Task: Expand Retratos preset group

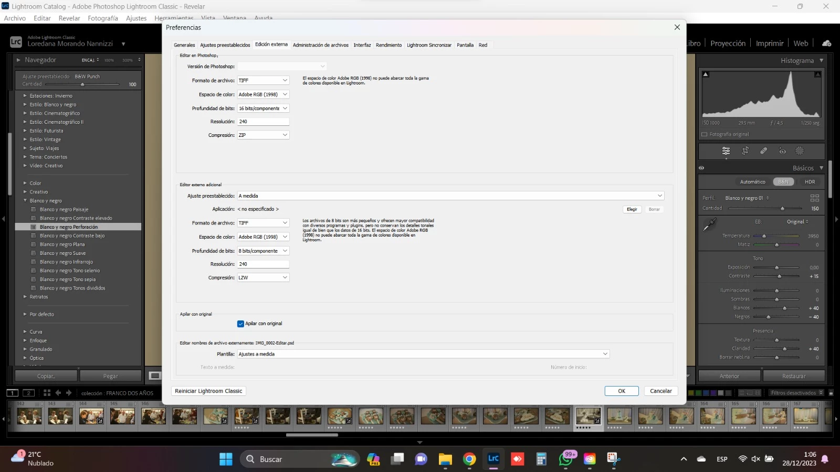Action: click(25, 297)
